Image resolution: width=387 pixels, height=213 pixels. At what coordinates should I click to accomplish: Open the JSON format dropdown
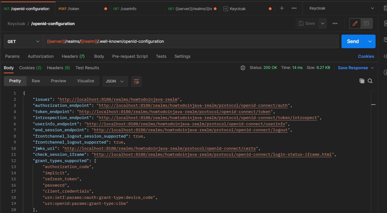tap(115, 81)
